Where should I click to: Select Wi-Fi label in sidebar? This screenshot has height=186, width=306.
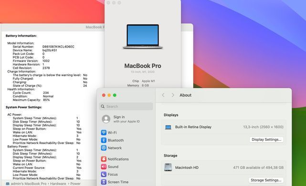(112, 133)
